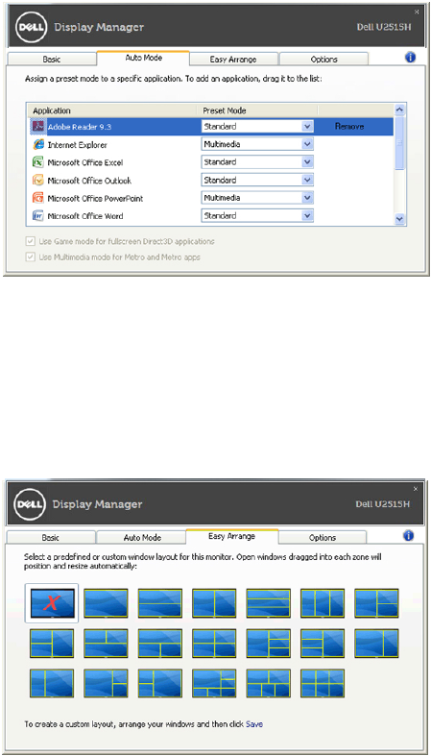Switch to Auto Mode tab in Easy Arrange window

[x=140, y=537]
